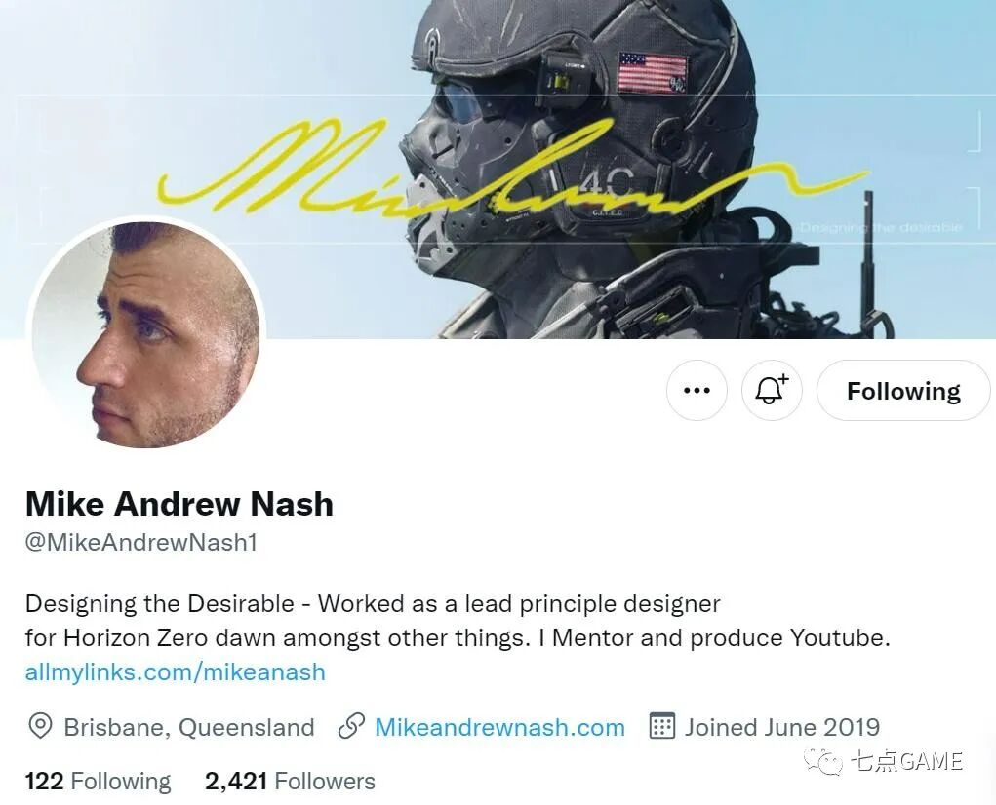Click the Brisbane, Queensland location text
Image resolution: width=996 pixels, height=805 pixels.
(189, 727)
